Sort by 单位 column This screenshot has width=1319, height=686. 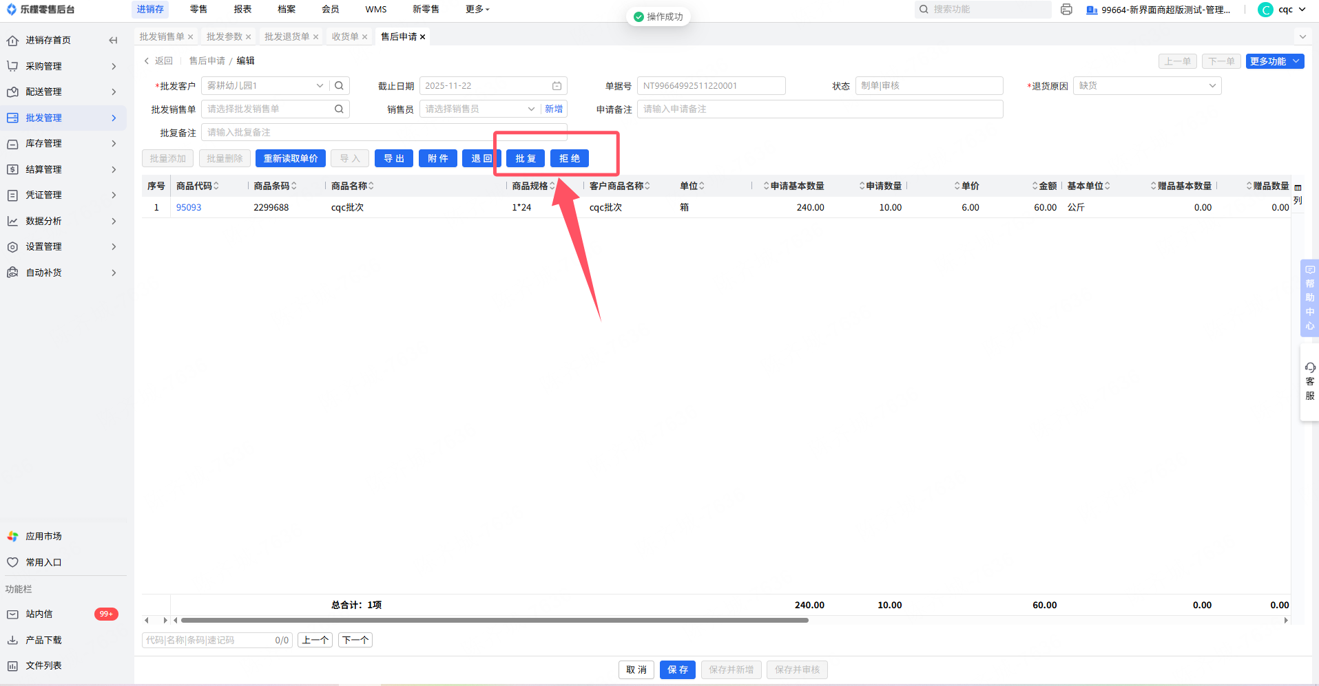pyautogui.click(x=702, y=186)
